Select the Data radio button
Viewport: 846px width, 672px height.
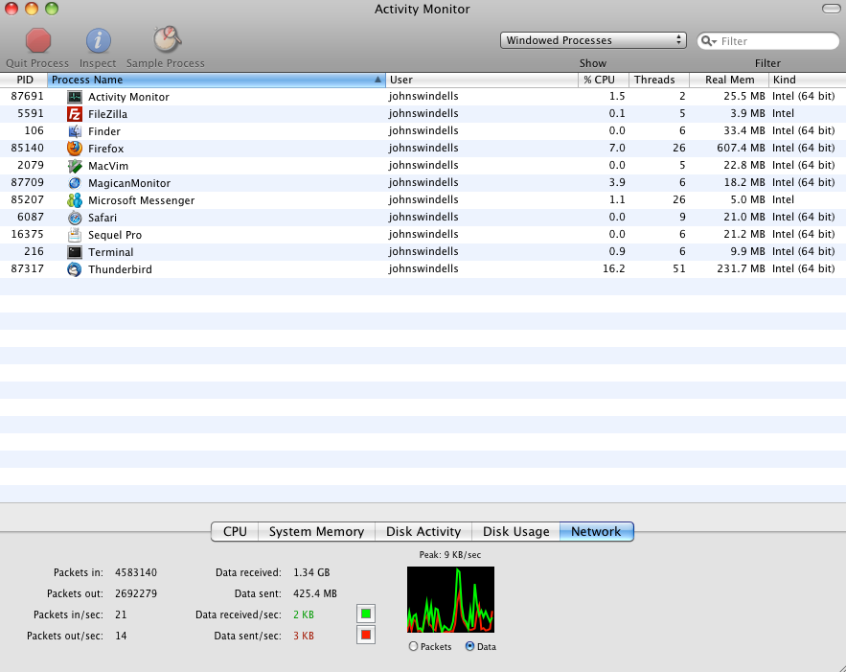(x=469, y=646)
